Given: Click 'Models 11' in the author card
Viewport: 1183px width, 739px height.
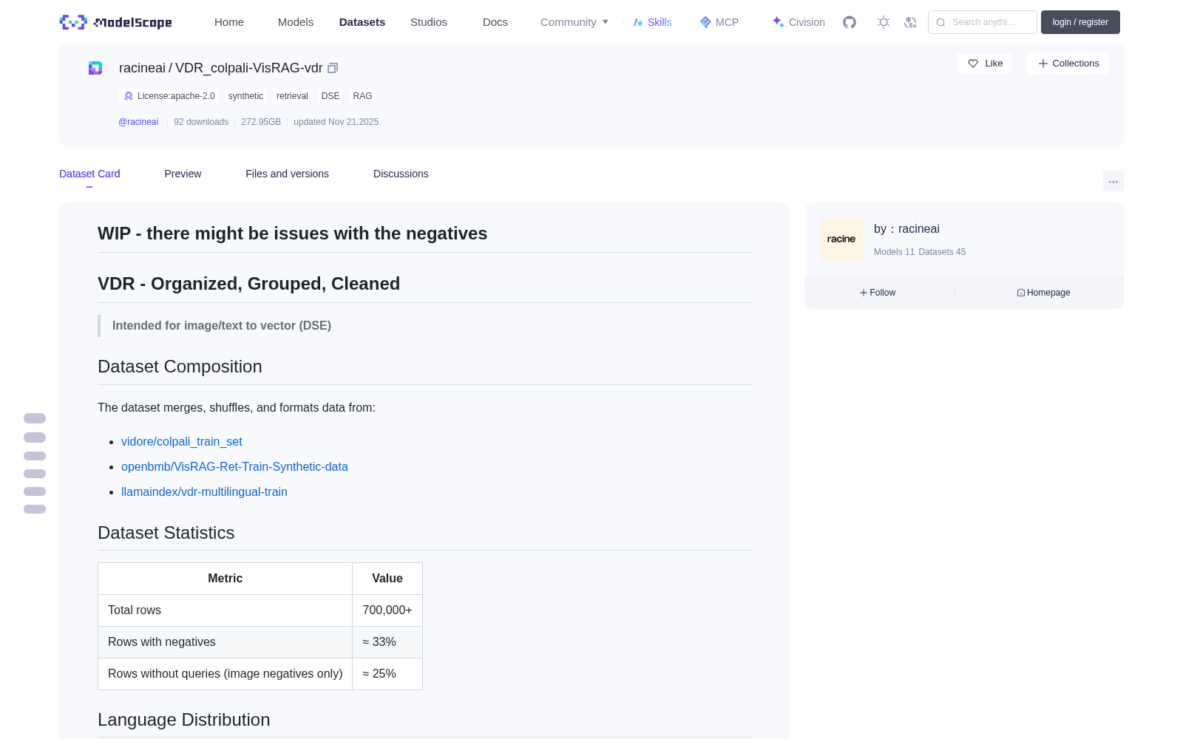Looking at the screenshot, I should pyautogui.click(x=894, y=252).
